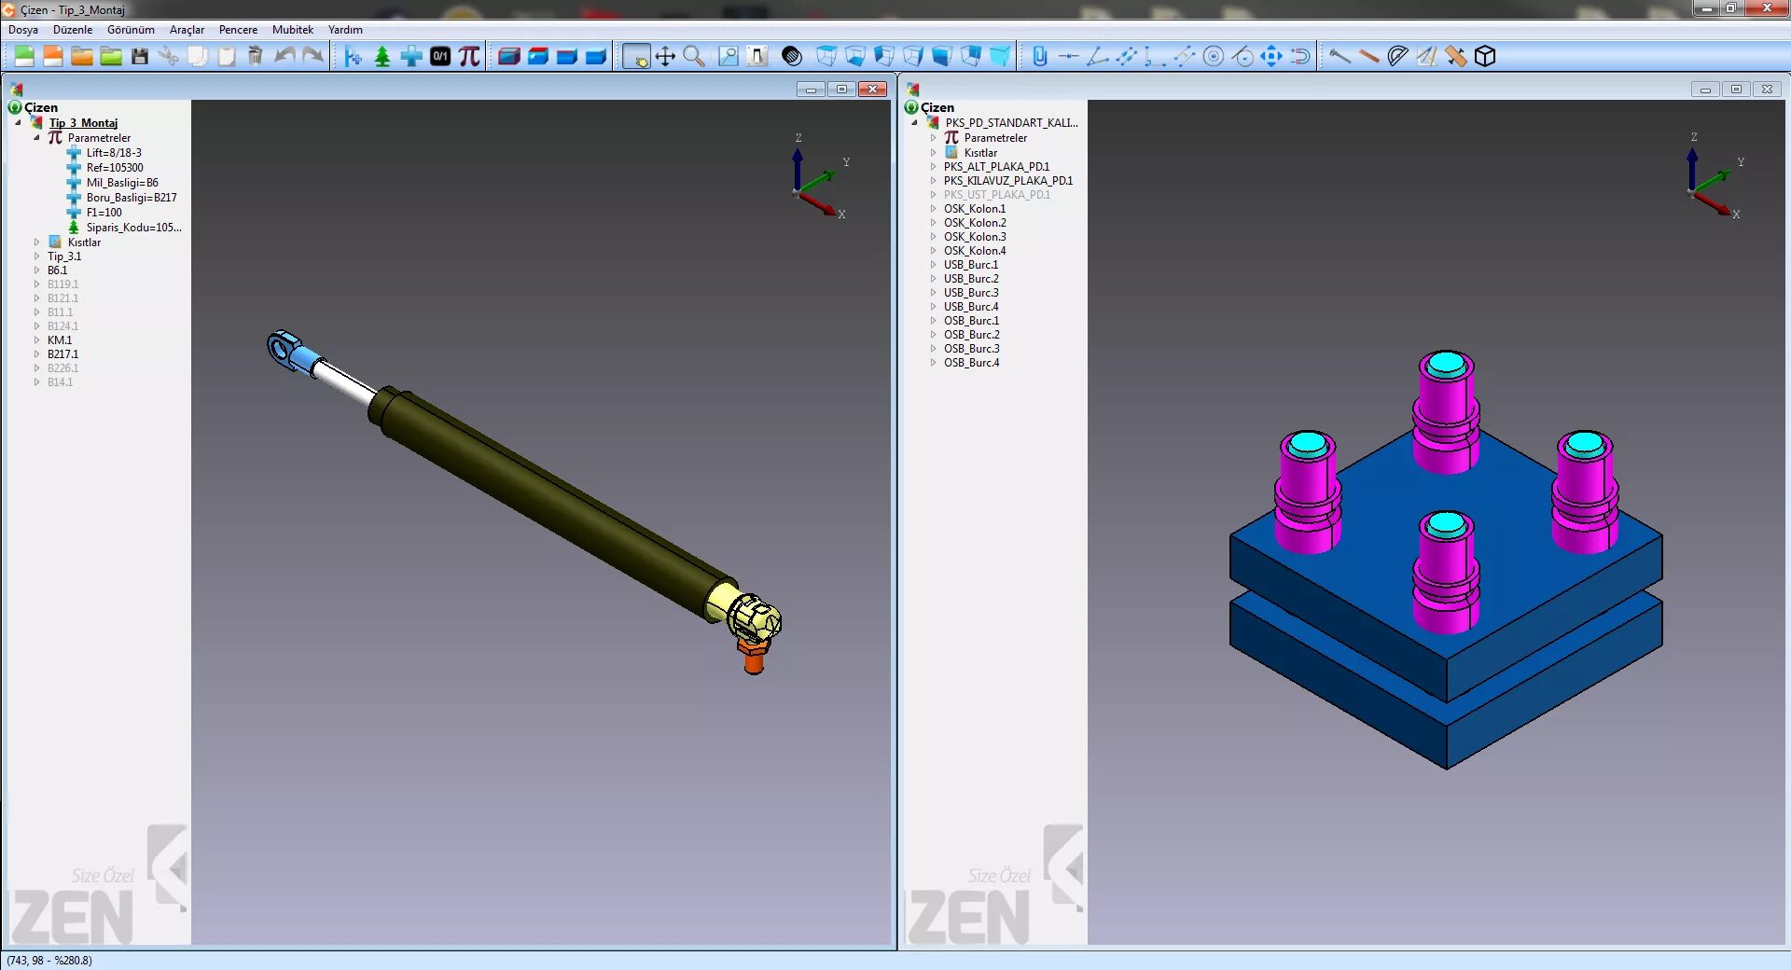
Task: Collapse the PKS_PD_STANDART_KALI... root node
Action: tap(914, 122)
